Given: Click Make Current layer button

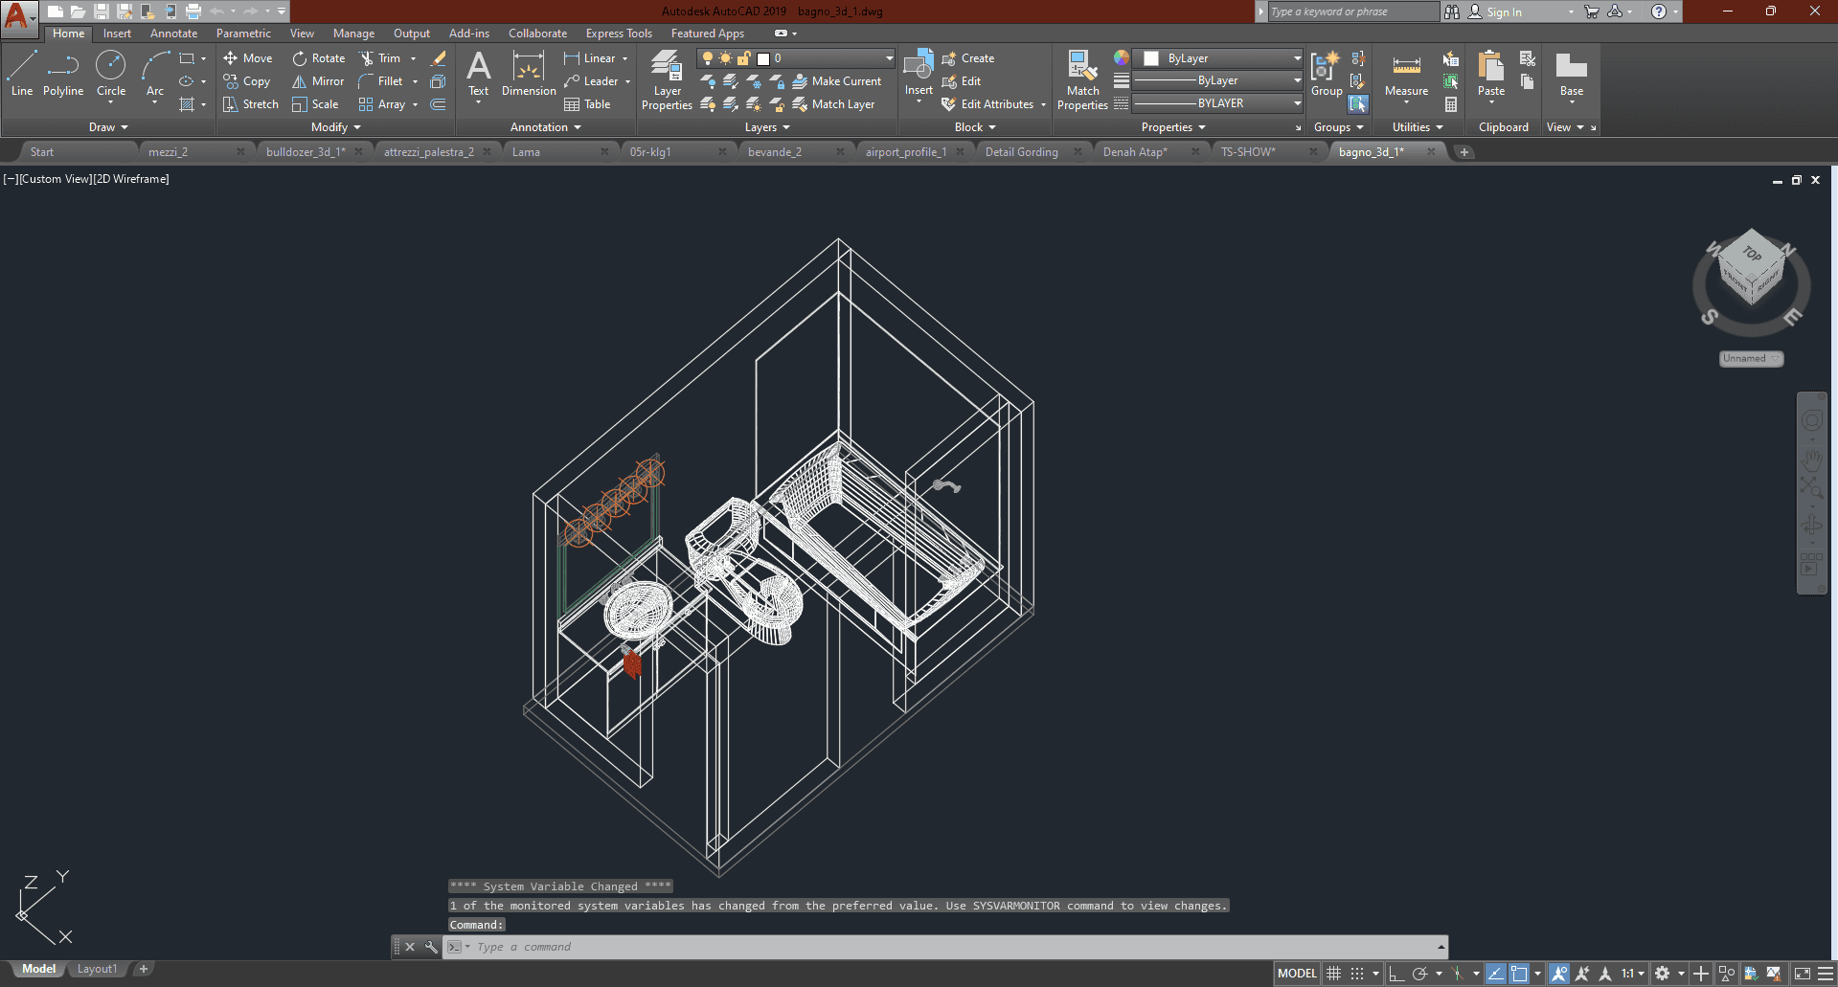Looking at the screenshot, I should (x=836, y=81).
